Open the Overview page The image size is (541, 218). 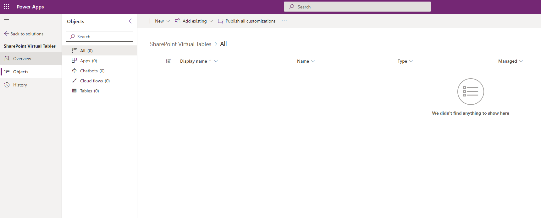click(x=22, y=59)
